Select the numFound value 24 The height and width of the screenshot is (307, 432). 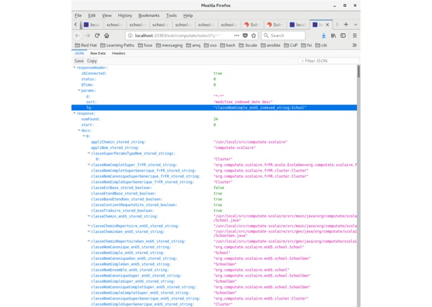(216, 119)
